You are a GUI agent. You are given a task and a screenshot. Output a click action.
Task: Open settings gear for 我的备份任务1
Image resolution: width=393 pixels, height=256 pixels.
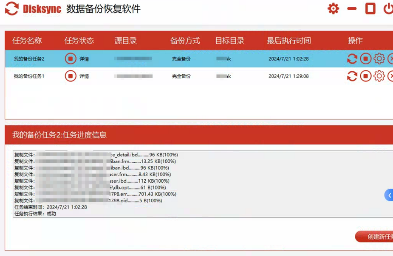(x=379, y=76)
